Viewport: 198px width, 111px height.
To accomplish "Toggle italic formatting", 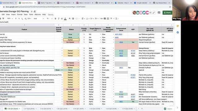I will point(58,18).
